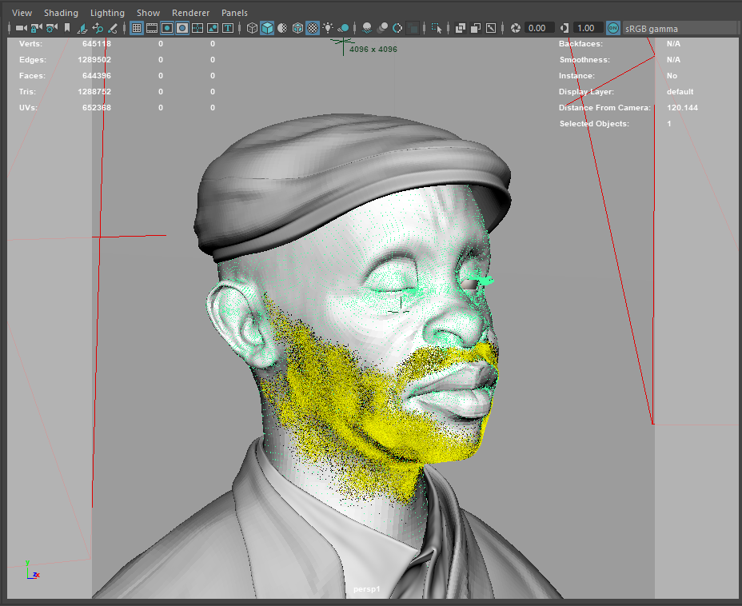Click the Selected Objects: HUD label
The image size is (742, 606).
(x=594, y=124)
